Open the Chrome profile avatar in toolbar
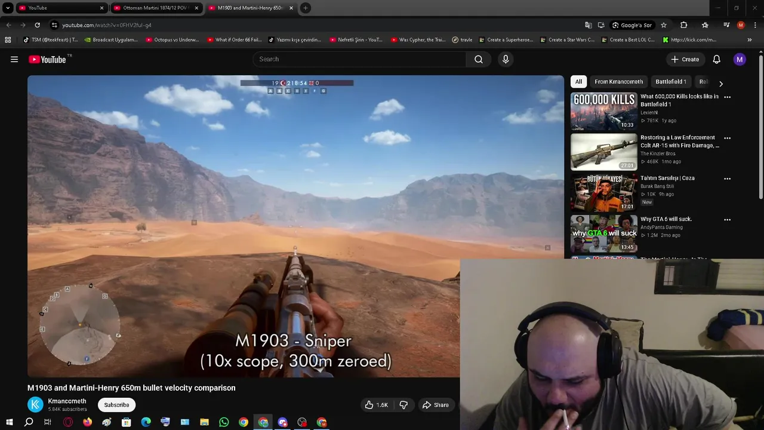 [x=741, y=25]
